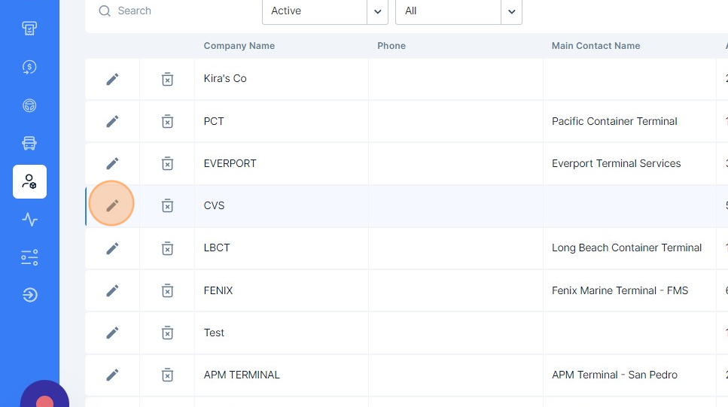728x407 pixels.
Task: Open the truck fleet sidebar icon
Action: pyautogui.click(x=29, y=143)
